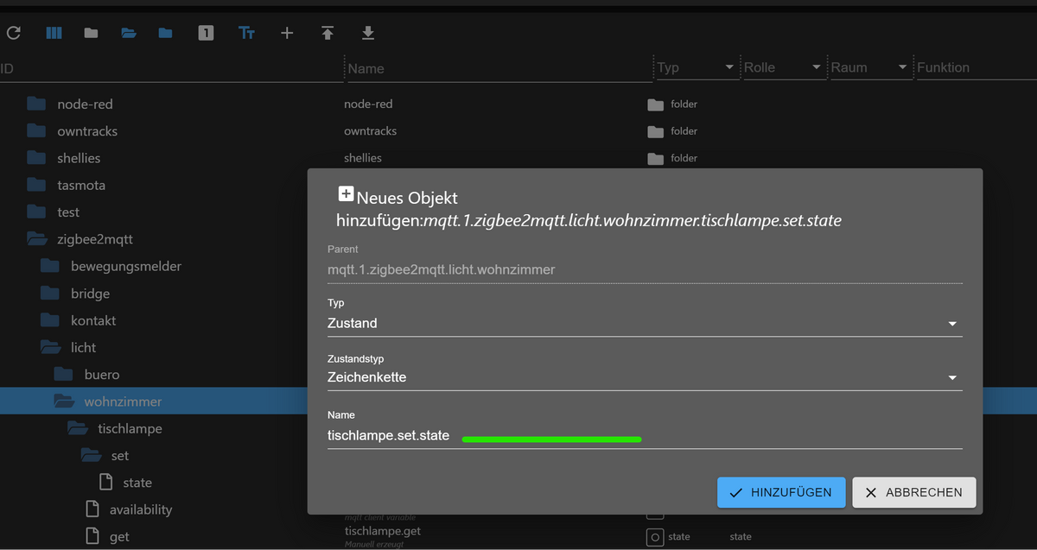Viewport: 1037px width, 550px height.
Task: Open the Rolle column filter dropdown
Action: [x=816, y=67]
